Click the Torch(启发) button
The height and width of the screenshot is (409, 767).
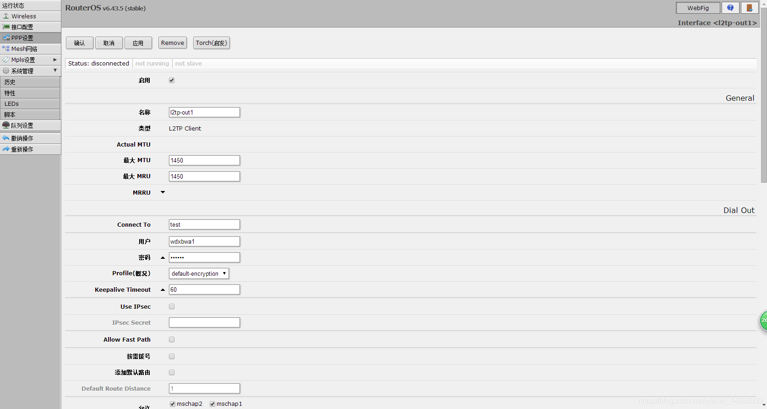pos(212,43)
